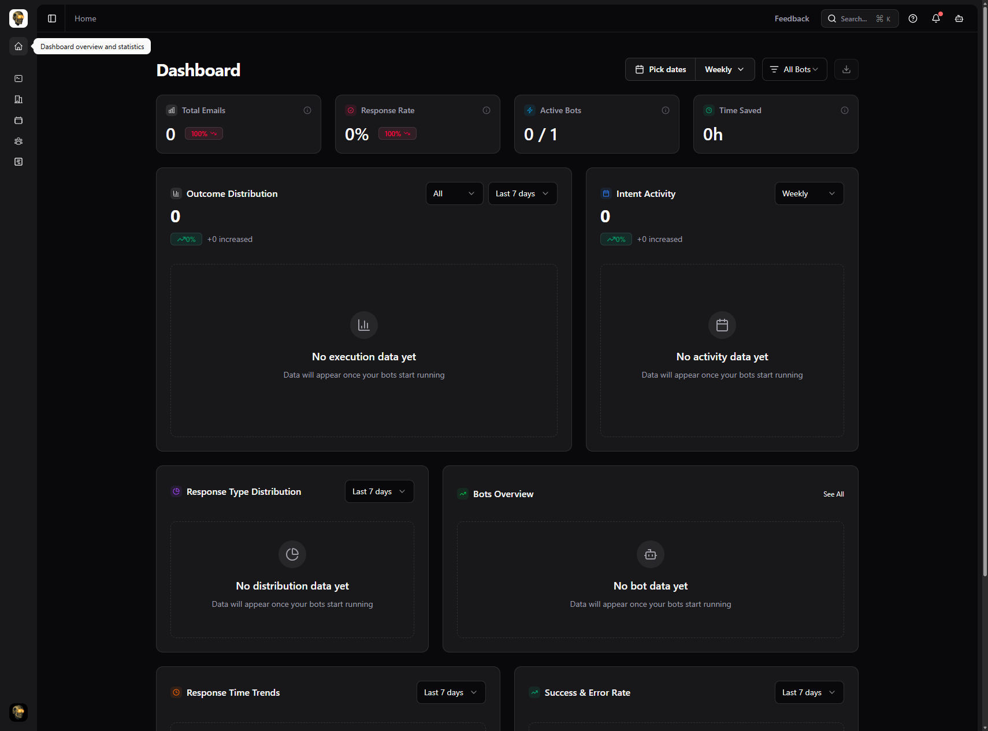
Task: Click the Total Emails info icon
Action: click(x=307, y=110)
